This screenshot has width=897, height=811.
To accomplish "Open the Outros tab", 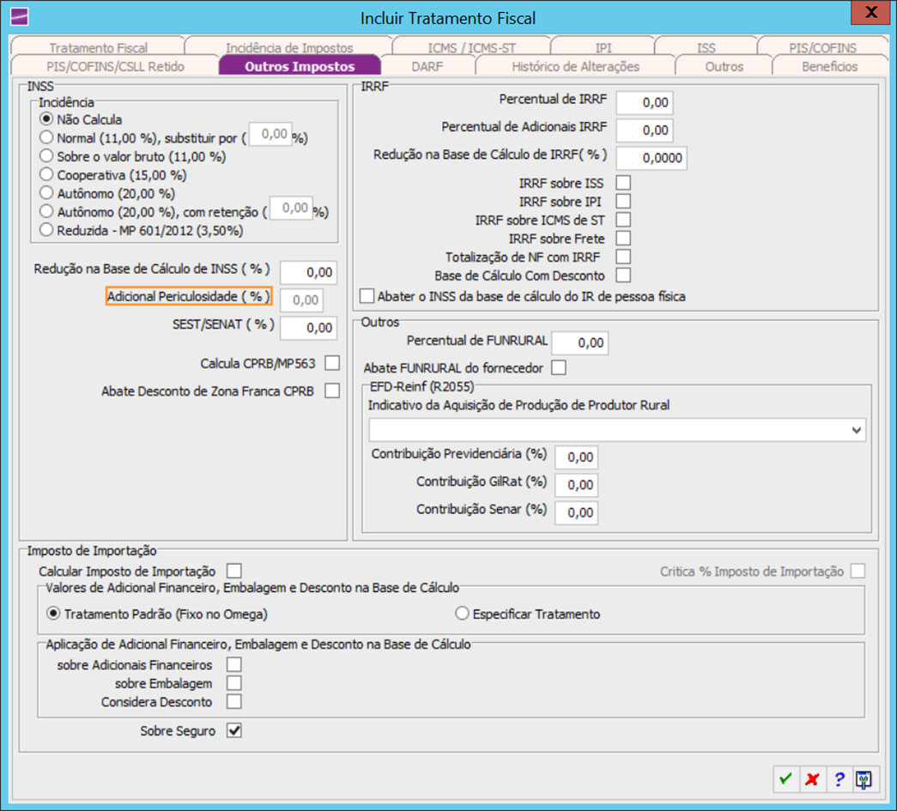I will [x=724, y=66].
